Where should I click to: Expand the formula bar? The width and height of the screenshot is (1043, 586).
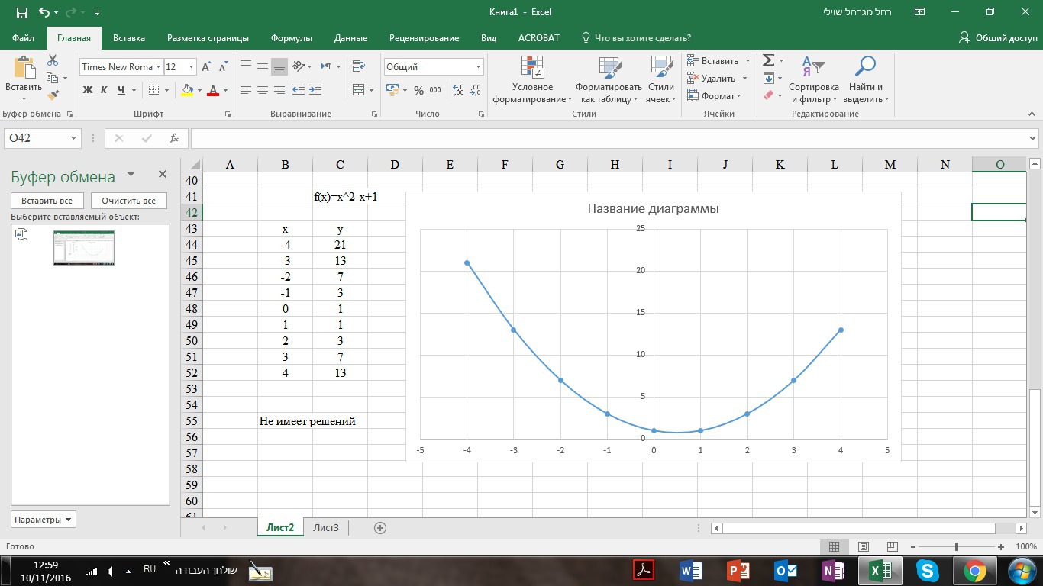pyautogui.click(x=1033, y=138)
